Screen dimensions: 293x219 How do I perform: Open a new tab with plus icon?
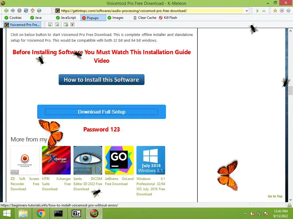tap(66, 25)
